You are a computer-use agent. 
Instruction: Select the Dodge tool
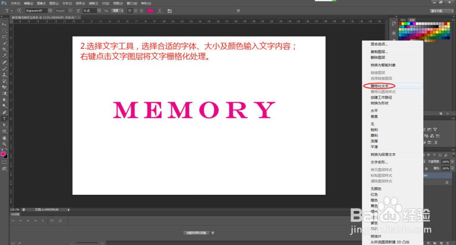[x=5, y=106]
